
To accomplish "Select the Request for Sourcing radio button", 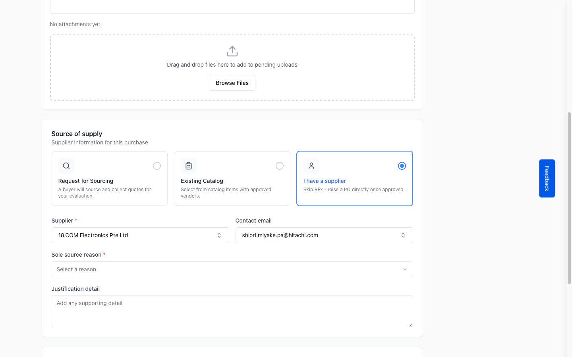I will pyautogui.click(x=157, y=166).
